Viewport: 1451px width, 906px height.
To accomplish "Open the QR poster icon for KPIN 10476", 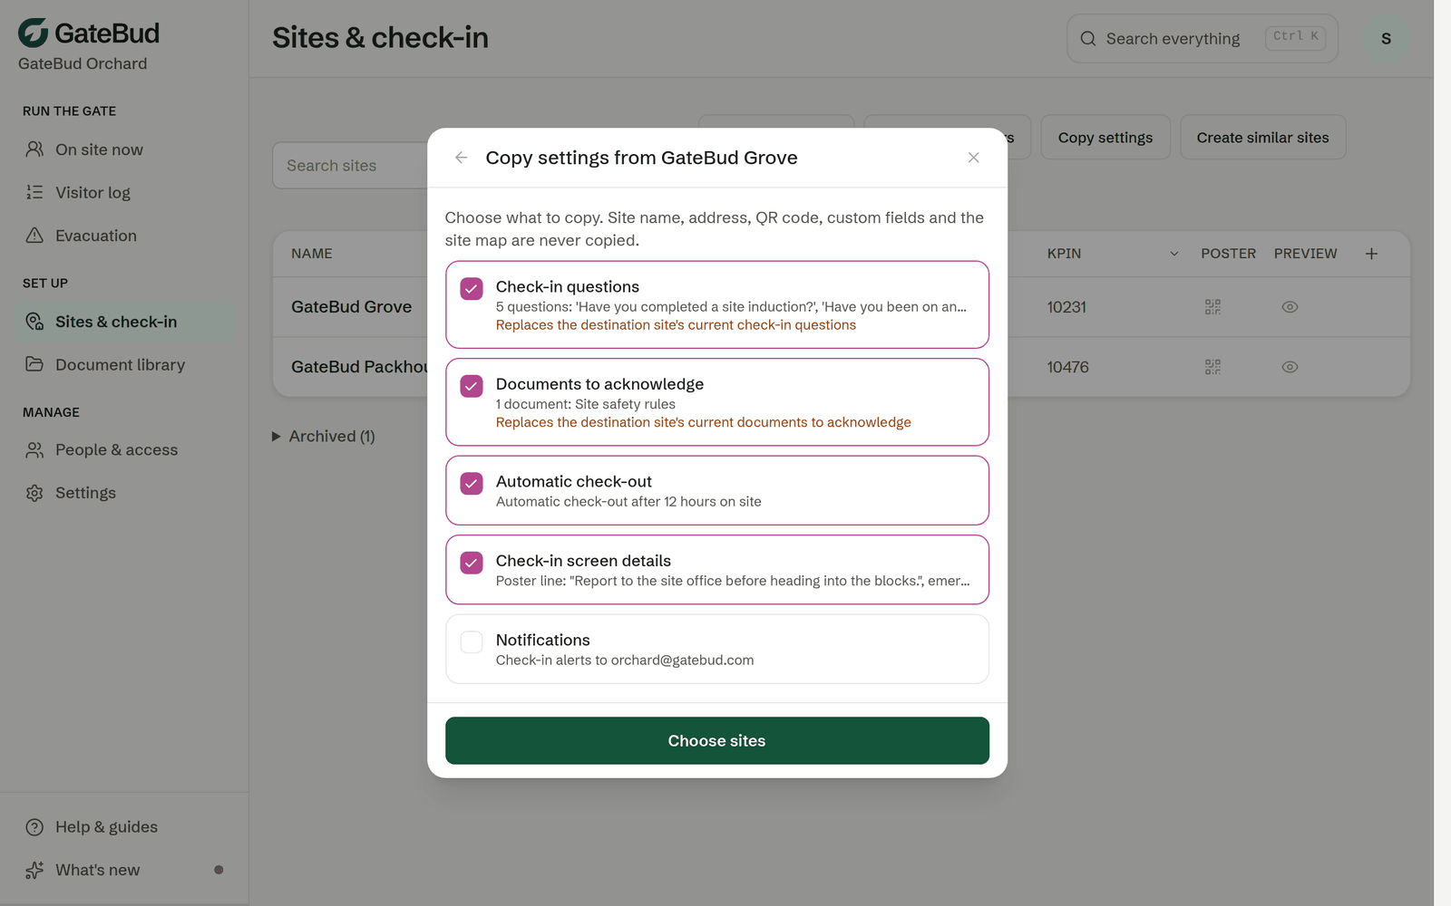I will (x=1212, y=367).
